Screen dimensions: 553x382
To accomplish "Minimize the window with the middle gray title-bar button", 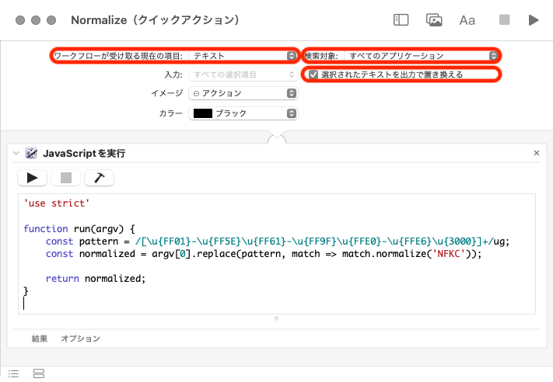I will click(x=36, y=20).
